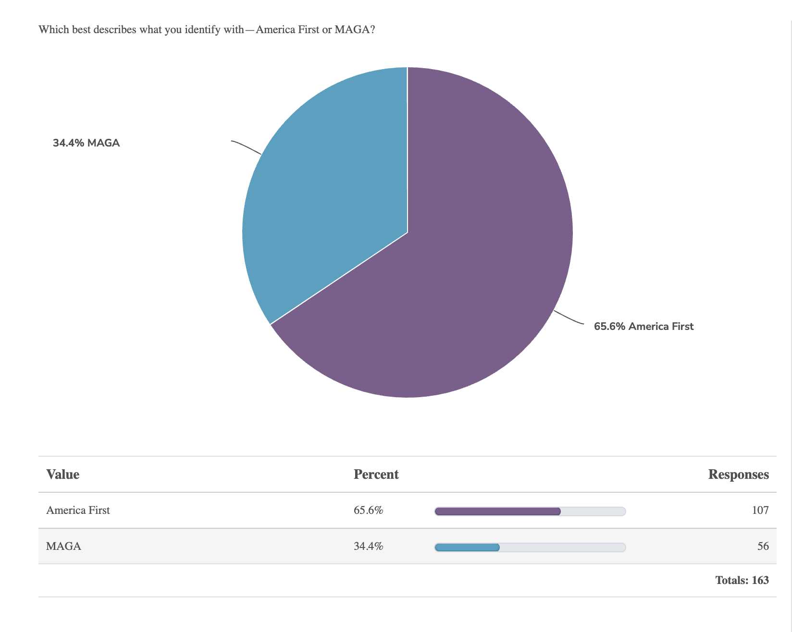Viewport: 792px width, 632px height.
Task: Select the America First table row label
Action: point(78,510)
